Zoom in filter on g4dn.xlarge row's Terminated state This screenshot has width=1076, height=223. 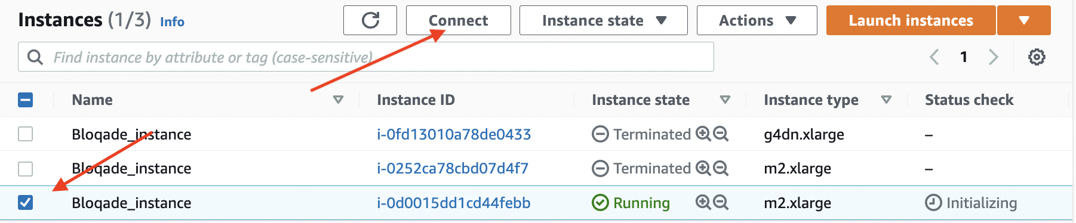tap(703, 134)
